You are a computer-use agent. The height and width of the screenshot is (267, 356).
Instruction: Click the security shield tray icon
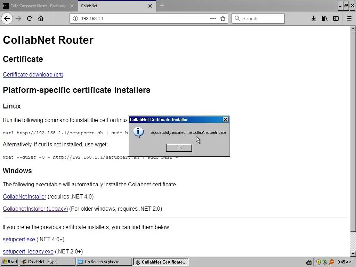tap(318, 262)
